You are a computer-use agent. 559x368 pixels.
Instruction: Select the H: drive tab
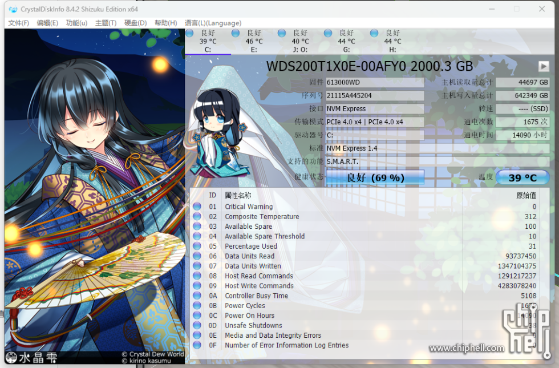point(392,41)
